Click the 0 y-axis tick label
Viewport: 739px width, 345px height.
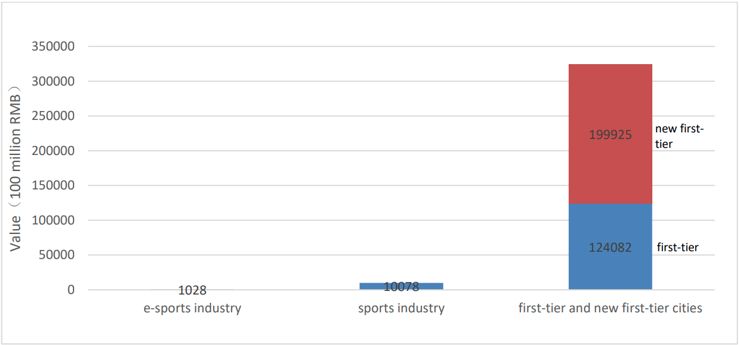click(71, 290)
